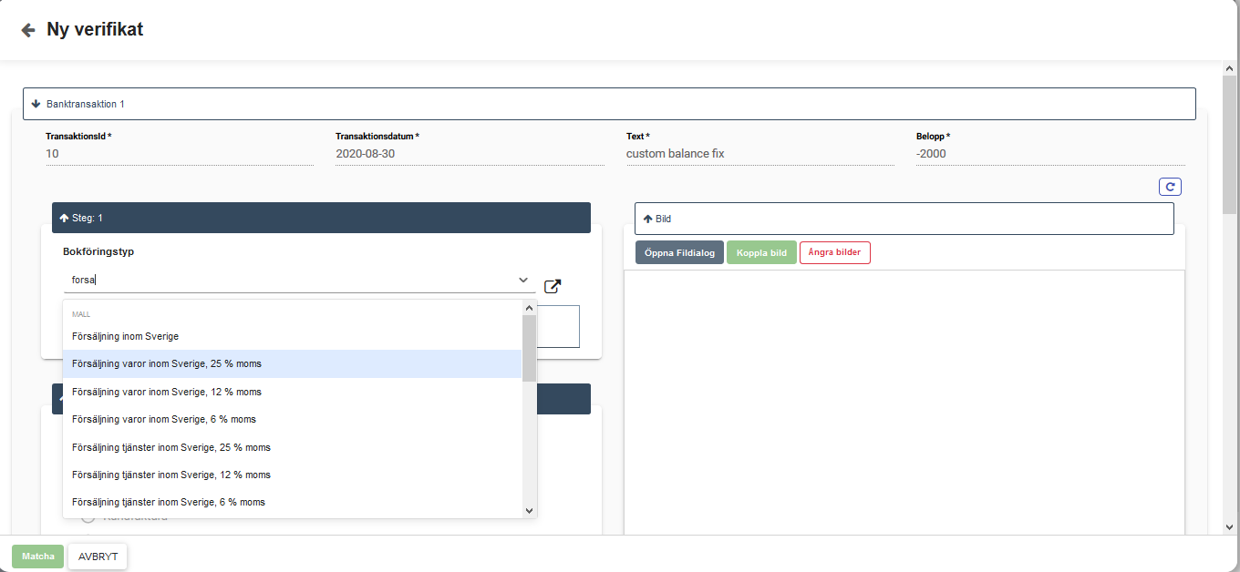Pick Försäljning varor inom Sverige, 12 % moms
Viewport: 1240px width, 572px height.
(167, 392)
